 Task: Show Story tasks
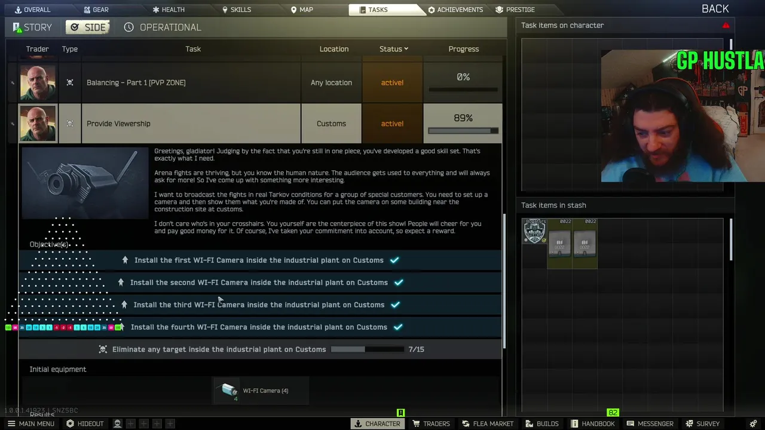[x=32, y=27]
